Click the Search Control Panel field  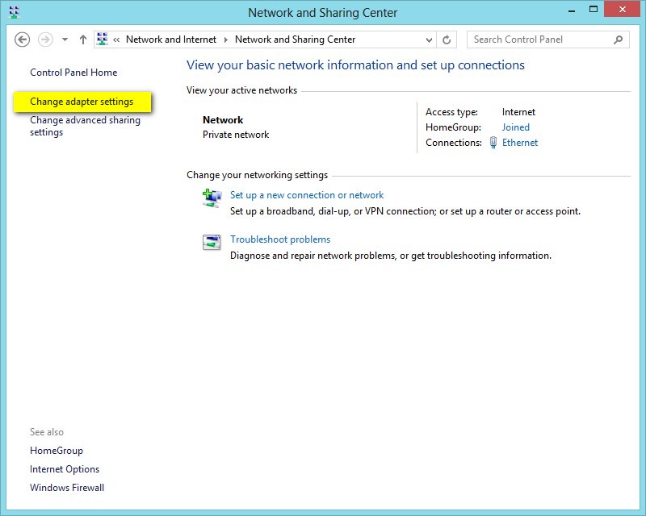click(x=548, y=40)
